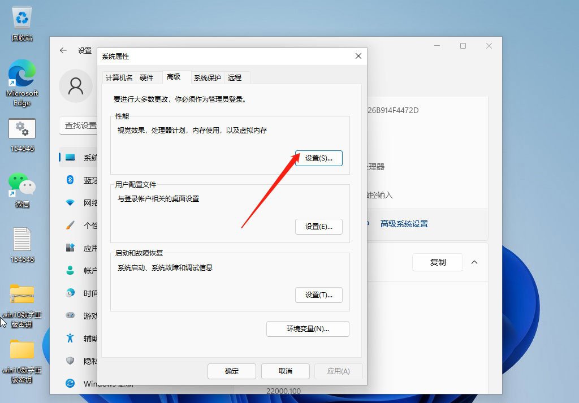Select the Gaming controller icon in sidebar
Viewport: 579px width, 403px height.
click(70, 315)
